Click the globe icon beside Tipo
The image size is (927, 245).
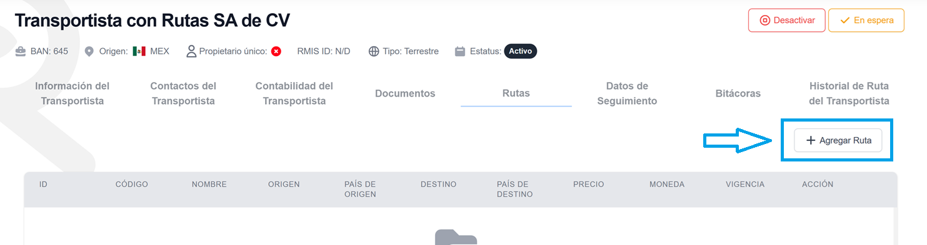click(374, 51)
